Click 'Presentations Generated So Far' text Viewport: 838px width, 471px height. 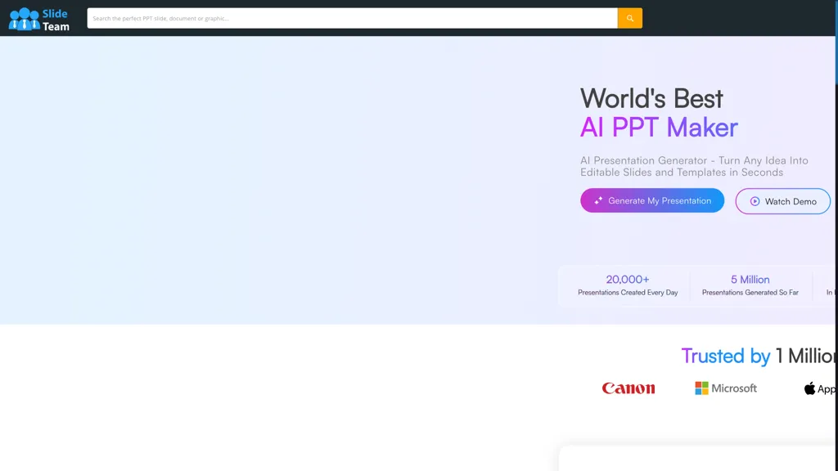[x=750, y=293]
